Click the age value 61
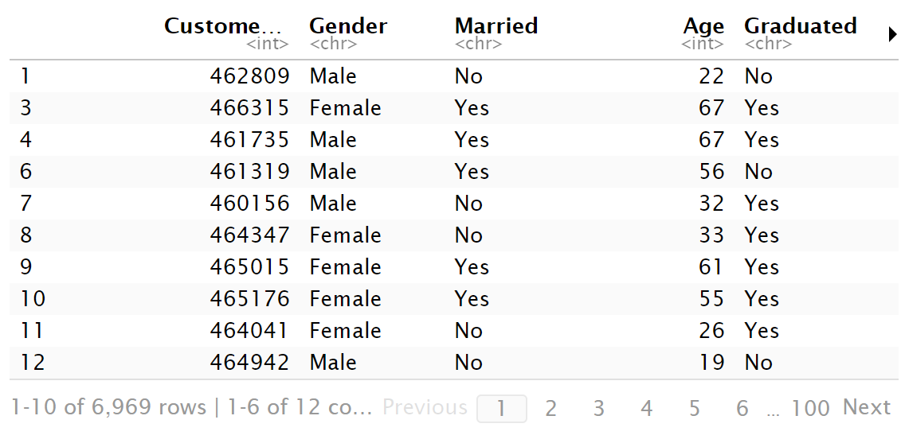Screen dimensions: 901x443 (711, 267)
